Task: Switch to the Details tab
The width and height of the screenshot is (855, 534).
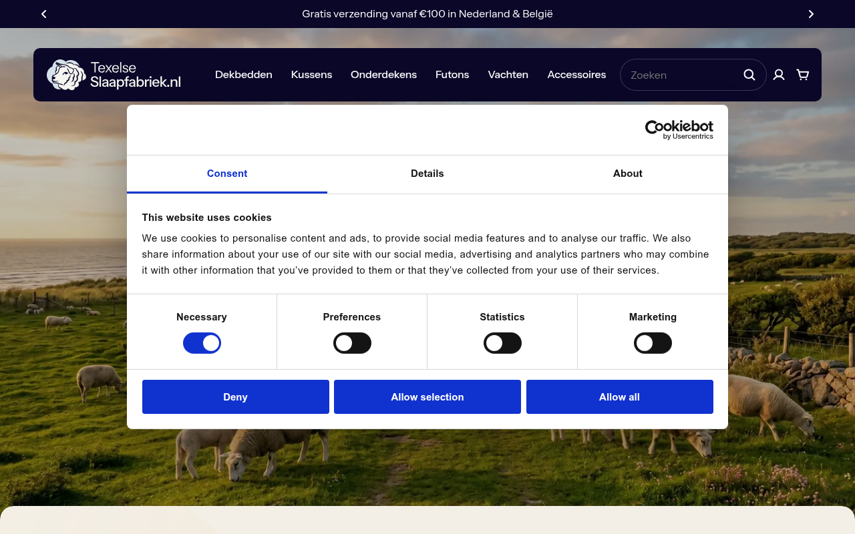Action: click(x=427, y=174)
